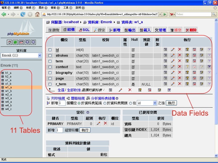Viewport: 218px width, 163px height.
Task: Click pencil icon to edit PRIMARY index
Action: pos(98,123)
